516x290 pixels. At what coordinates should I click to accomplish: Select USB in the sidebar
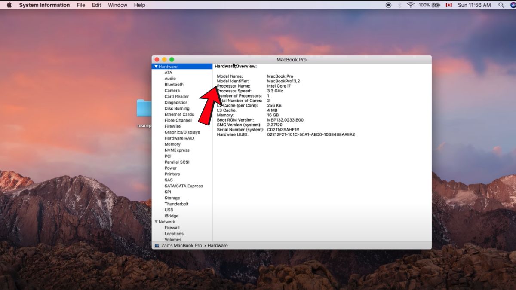pyautogui.click(x=169, y=210)
